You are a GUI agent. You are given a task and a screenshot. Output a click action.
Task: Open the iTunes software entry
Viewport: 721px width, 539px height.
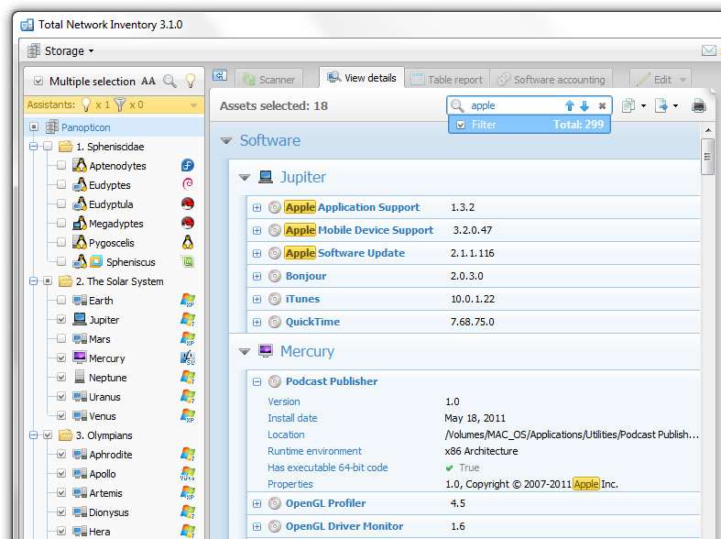click(x=302, y=299)
